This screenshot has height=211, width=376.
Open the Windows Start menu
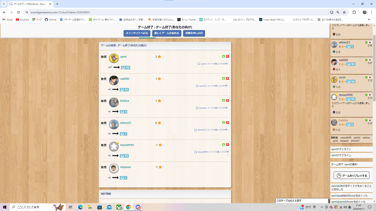[x=5, y=207]
